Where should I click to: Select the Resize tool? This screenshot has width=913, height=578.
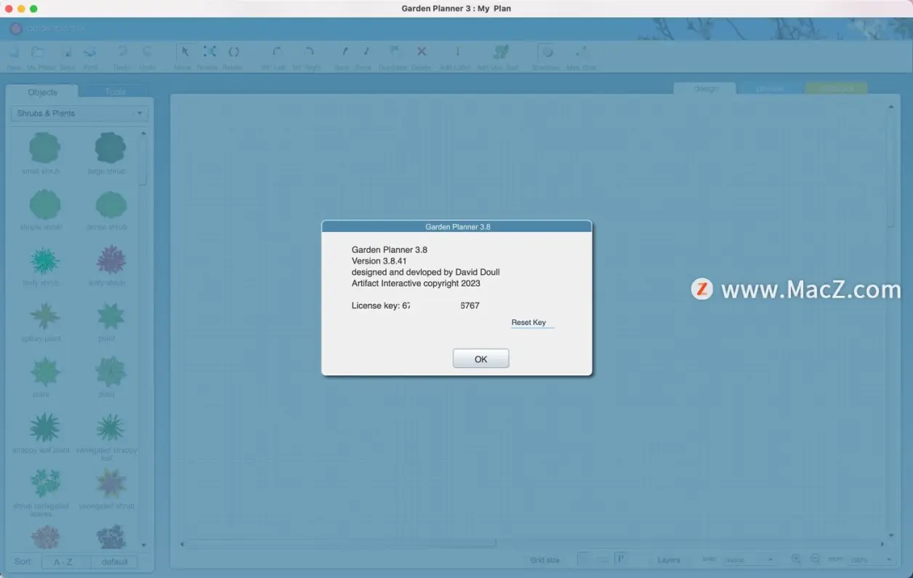click(x=209, y=52)
